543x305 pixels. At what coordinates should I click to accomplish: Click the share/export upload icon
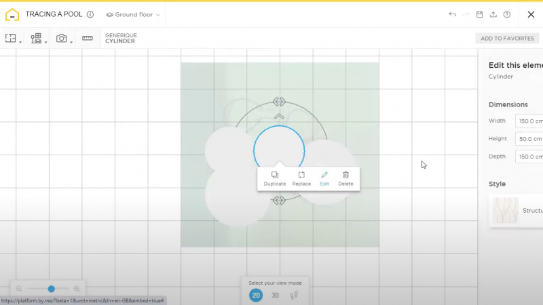(493, 14)
